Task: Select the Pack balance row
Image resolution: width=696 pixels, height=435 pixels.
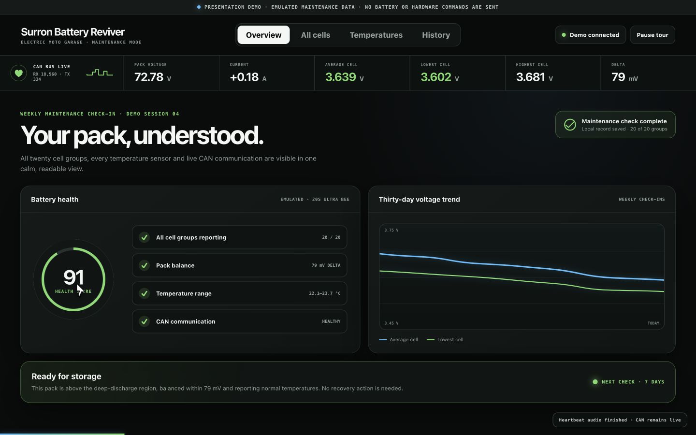Action: (239, 265)
